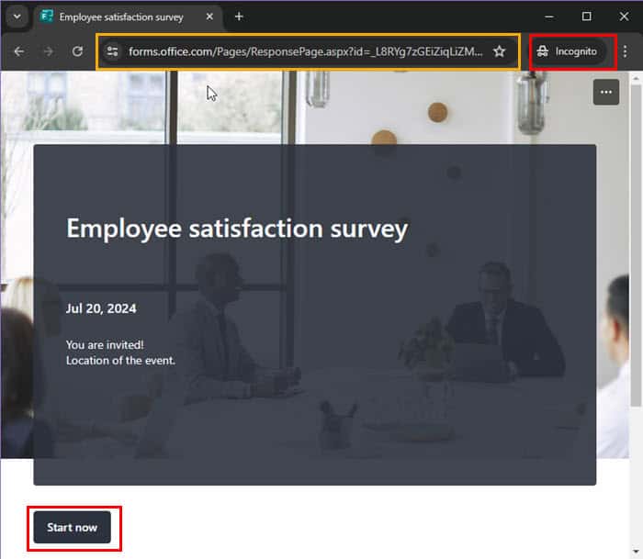
Task: Maximize the browser window
Action: (x=587, y=17)
